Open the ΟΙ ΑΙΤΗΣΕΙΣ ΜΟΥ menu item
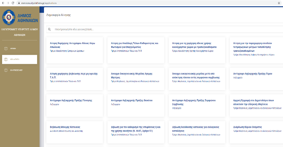 (x=16, y=70)
